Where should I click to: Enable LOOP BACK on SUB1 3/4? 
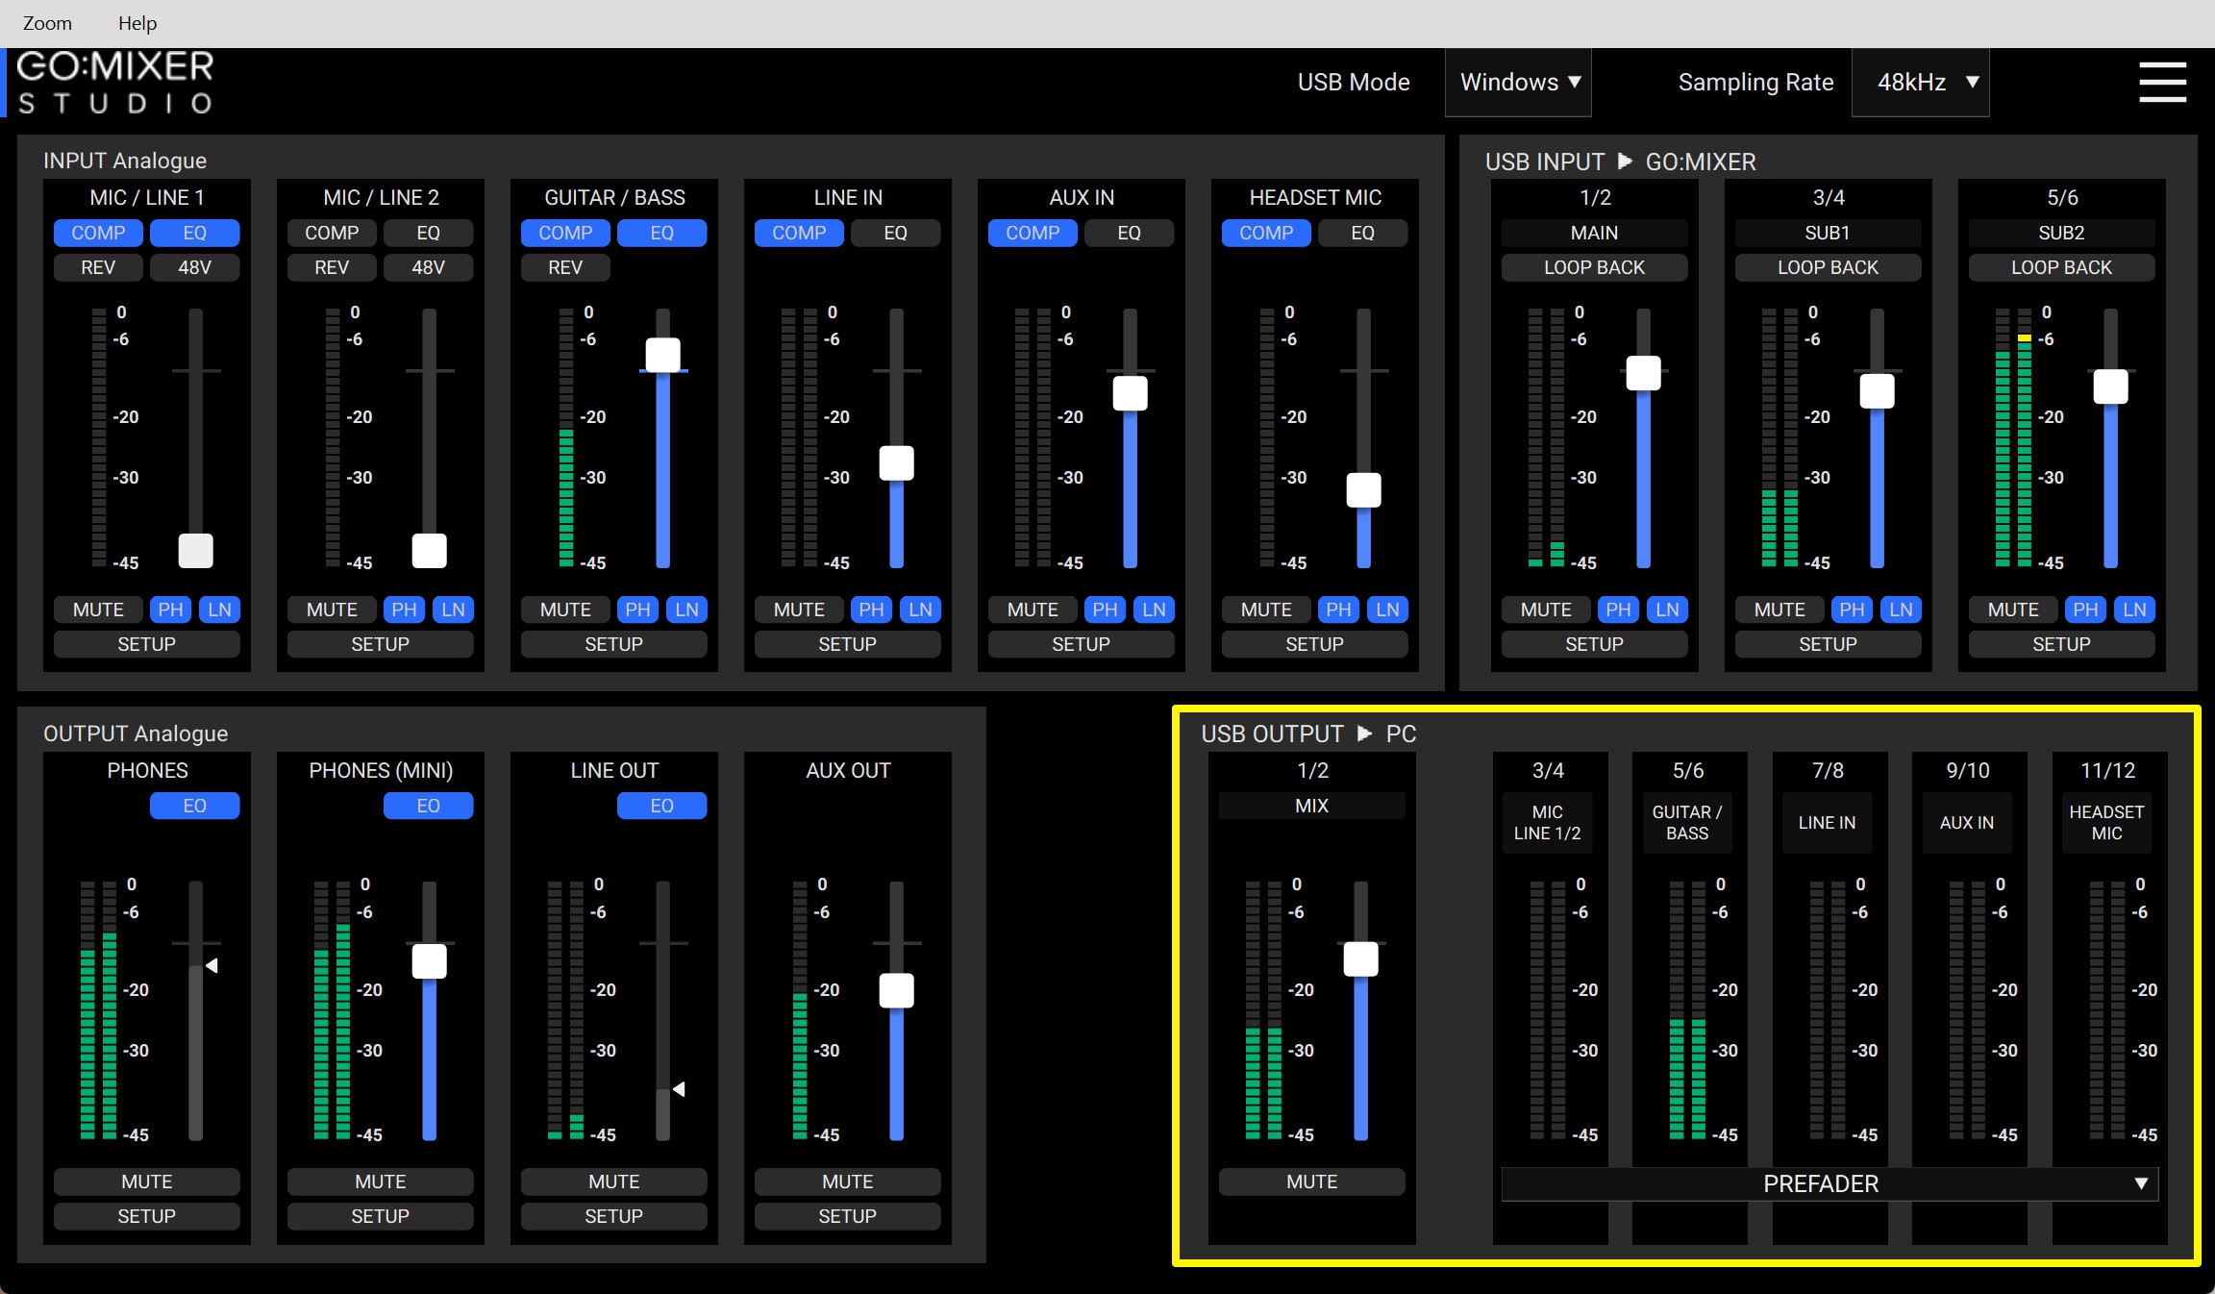(1828, 267)
